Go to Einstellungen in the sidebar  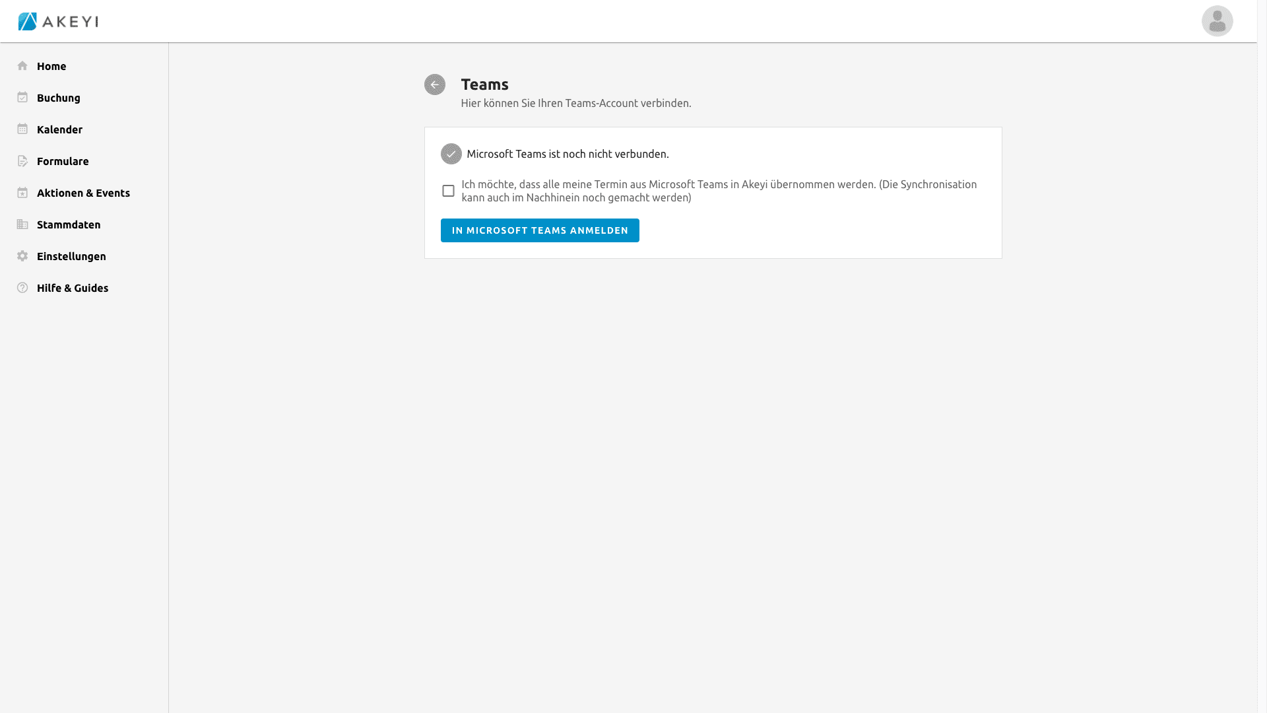pyautogui.click(x=71, y=256)
